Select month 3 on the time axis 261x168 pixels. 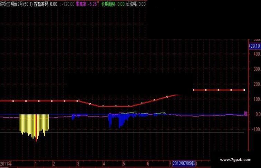(x=78, y=164)
